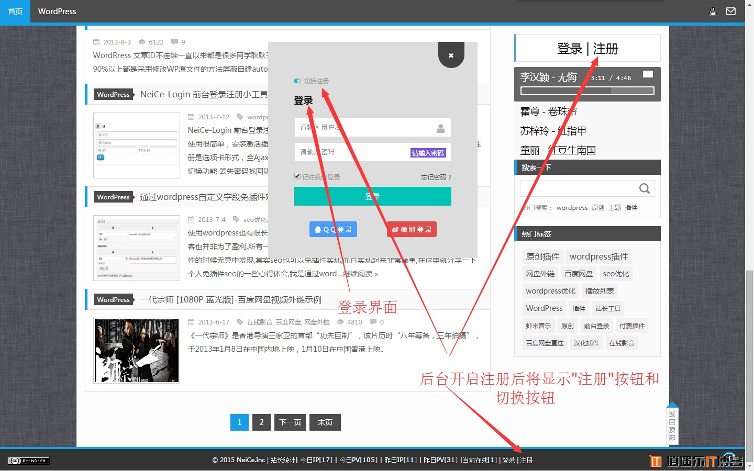Click the WordPress category label of NeiCe-Login post

113,94
